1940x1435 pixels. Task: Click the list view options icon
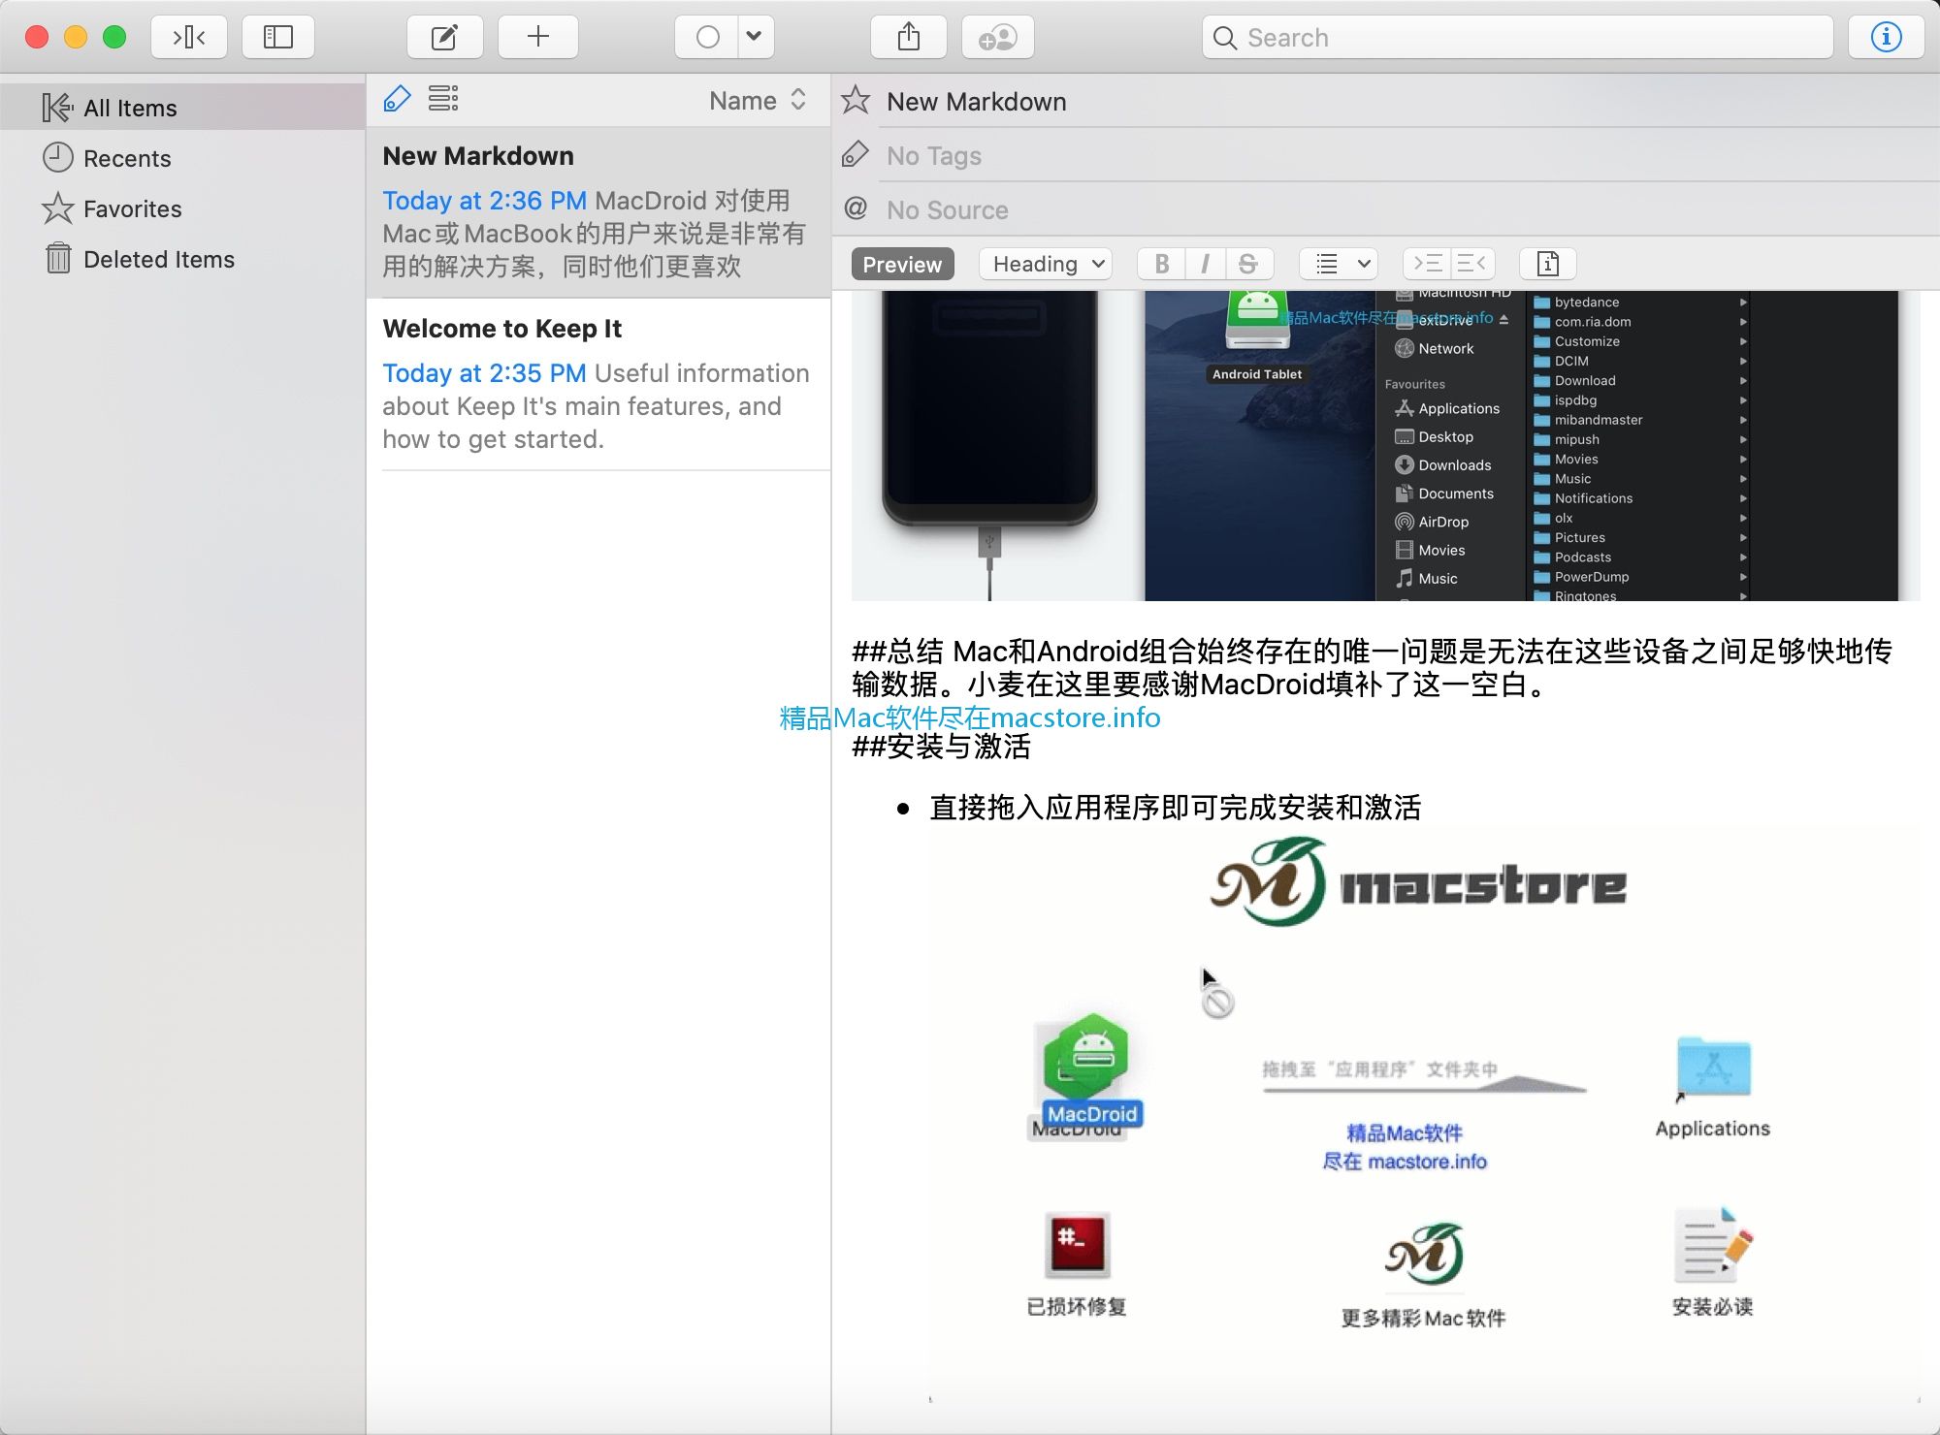coord(443,99)
